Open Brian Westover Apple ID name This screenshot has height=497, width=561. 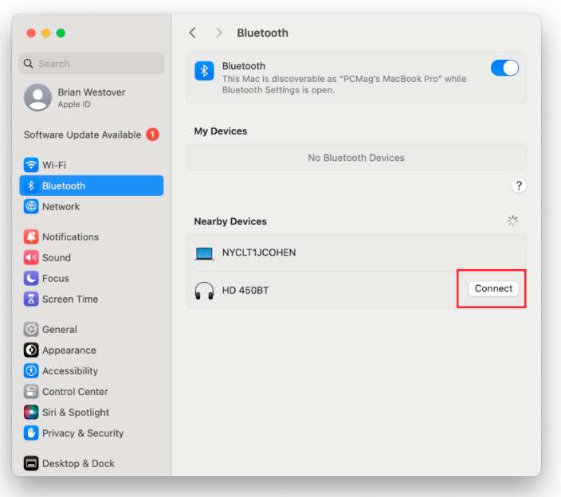pyautogui.click(x=92, y=92)
